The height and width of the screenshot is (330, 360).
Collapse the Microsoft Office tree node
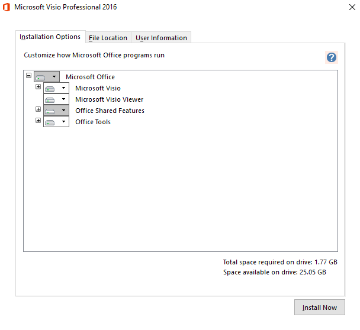pos(28,76)
